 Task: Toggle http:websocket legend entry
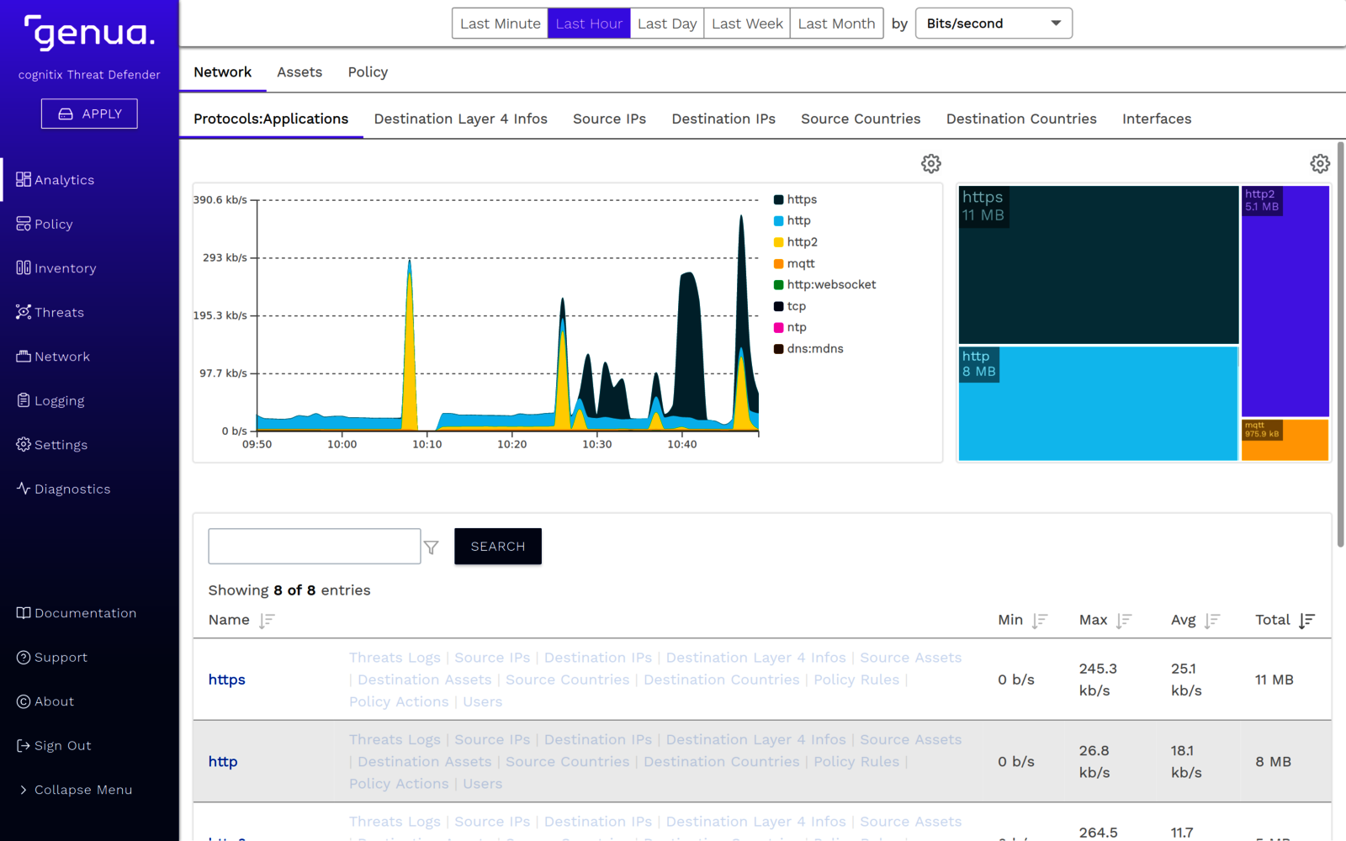click(x=825, y=285)
